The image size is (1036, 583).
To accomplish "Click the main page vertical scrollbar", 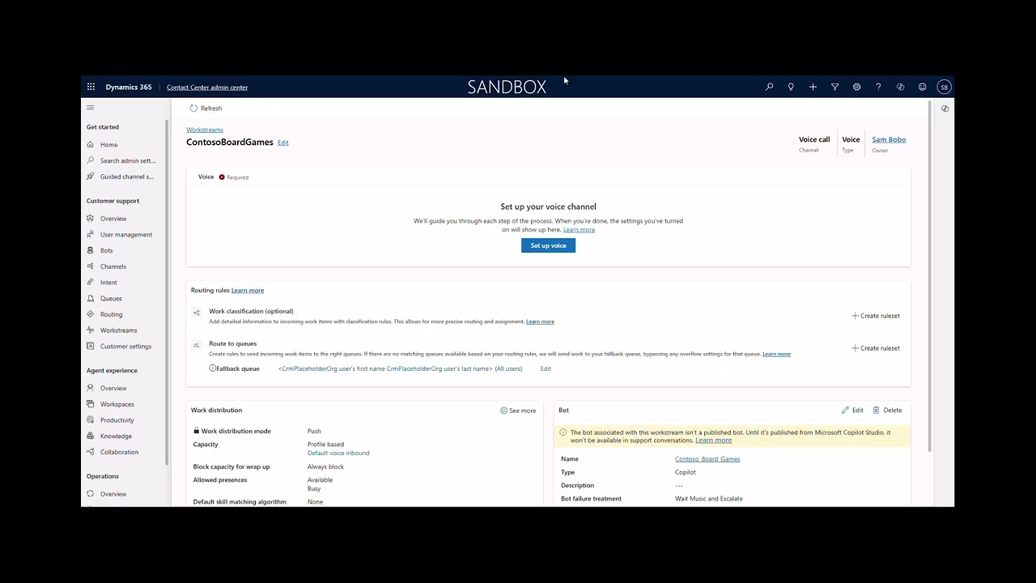I will click(x=929, y=275).
